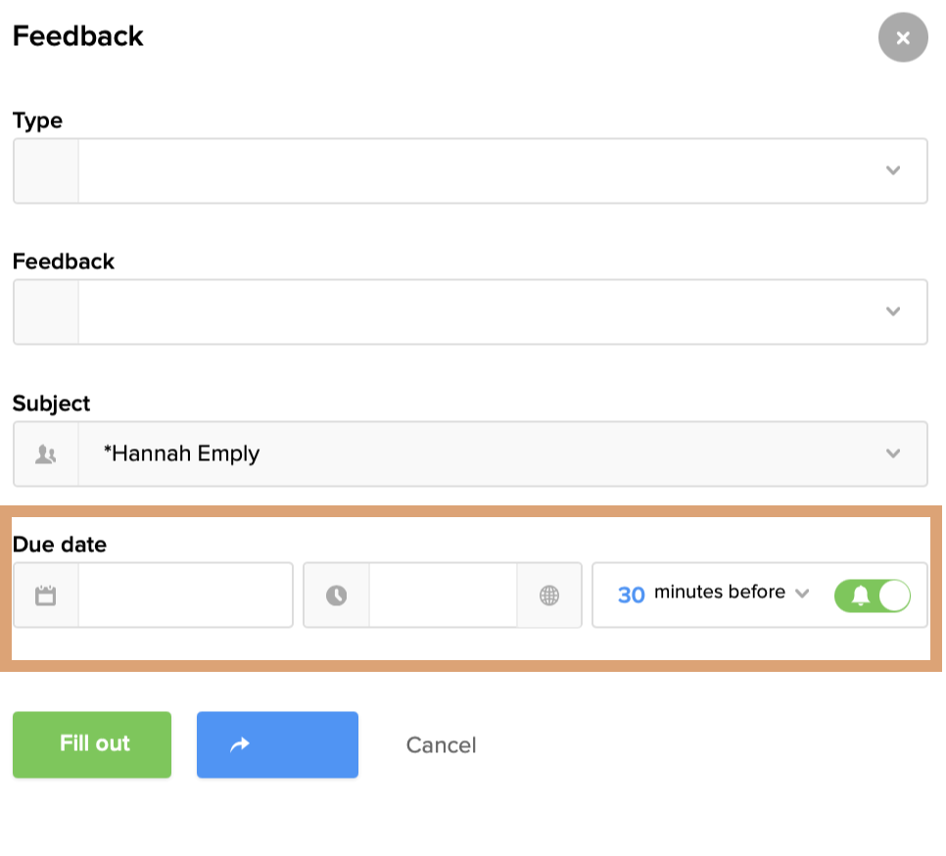The image size is (946, 856).
Task: Click the icon box beside the Type field
Action: click(x=45, y=170)
